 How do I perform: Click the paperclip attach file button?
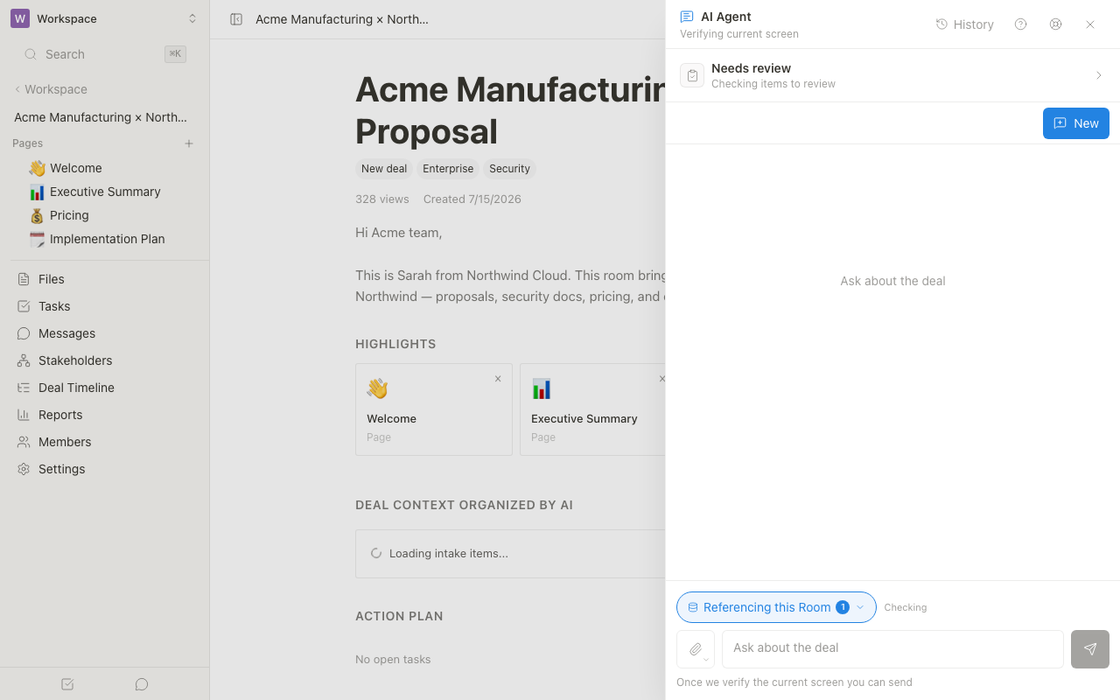pyautogui.click(x=696, y=649)
